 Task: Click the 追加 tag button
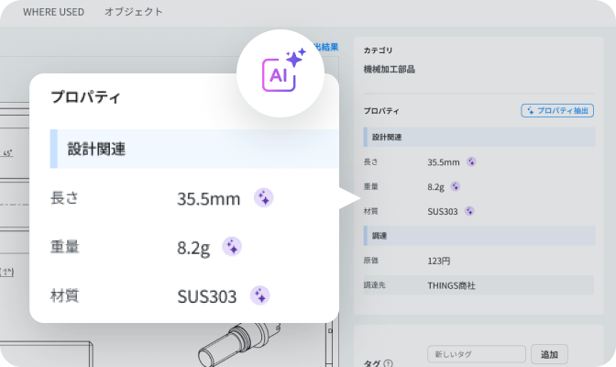549,354
